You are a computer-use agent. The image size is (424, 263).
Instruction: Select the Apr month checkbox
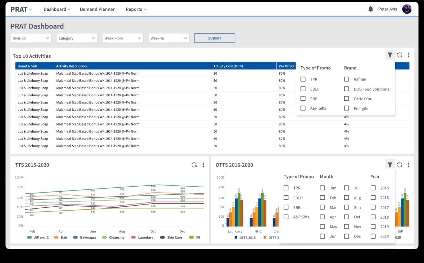[322, 217]
